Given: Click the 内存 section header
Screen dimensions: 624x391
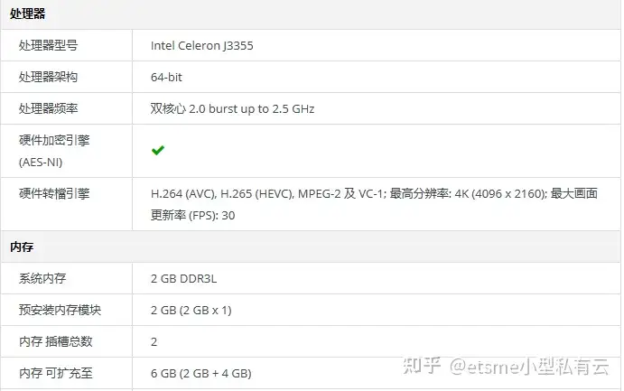Looking at the screenshot, I should (x=22, y=247).
